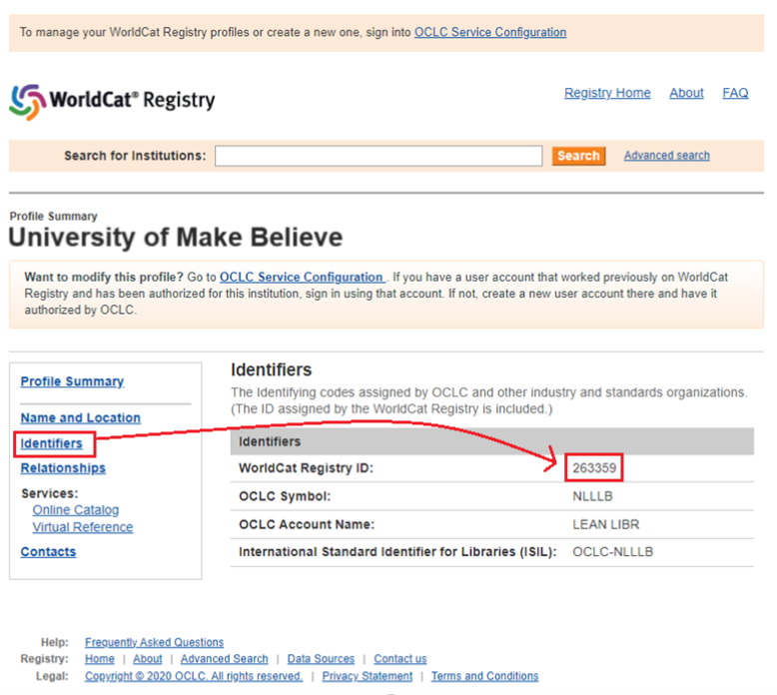This screenshot has width=777, height=695.
Task: Click the orange Search button
Action: point(578,156)
